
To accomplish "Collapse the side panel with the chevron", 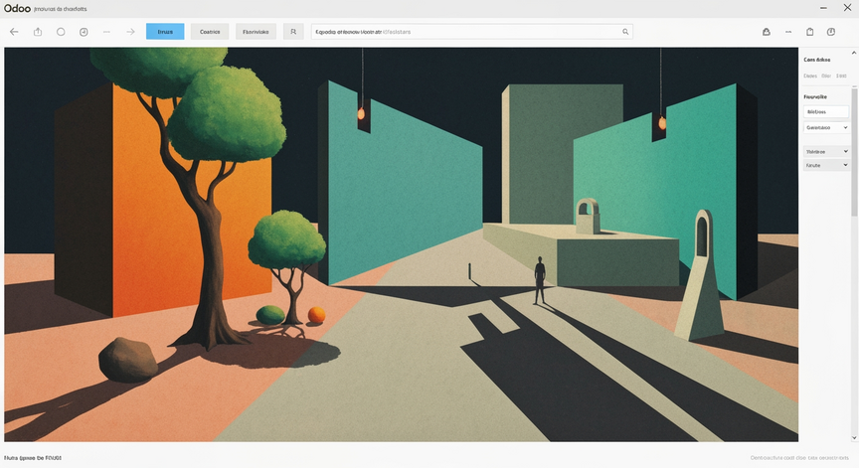I will (853, 53).
